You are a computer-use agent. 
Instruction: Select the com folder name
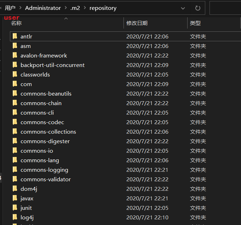tap(26, 84)
